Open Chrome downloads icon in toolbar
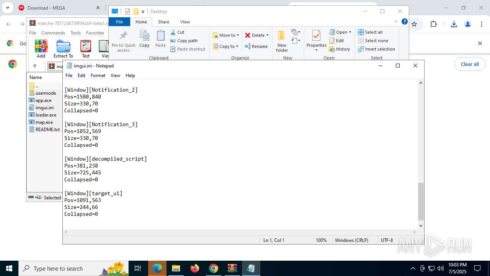The image size is (490, 276). tap(454, 24)
